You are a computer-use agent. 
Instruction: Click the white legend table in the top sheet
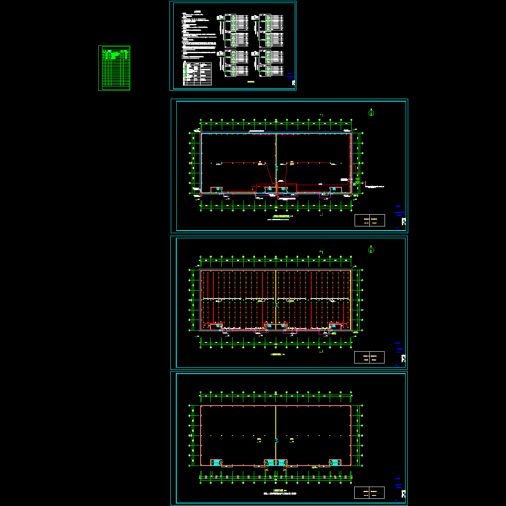pyautogui.click(x=197, y=74)
